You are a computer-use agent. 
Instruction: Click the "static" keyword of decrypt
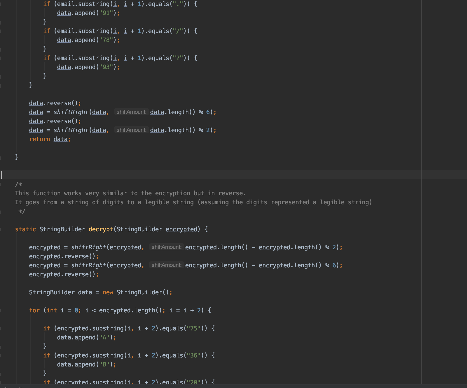click(26, 229)
